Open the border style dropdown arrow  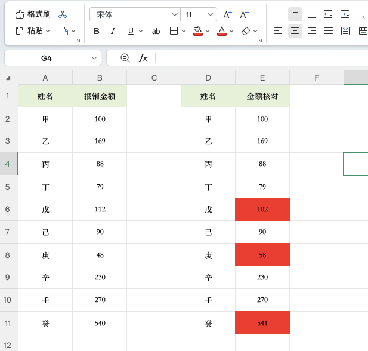coord(184,31)
